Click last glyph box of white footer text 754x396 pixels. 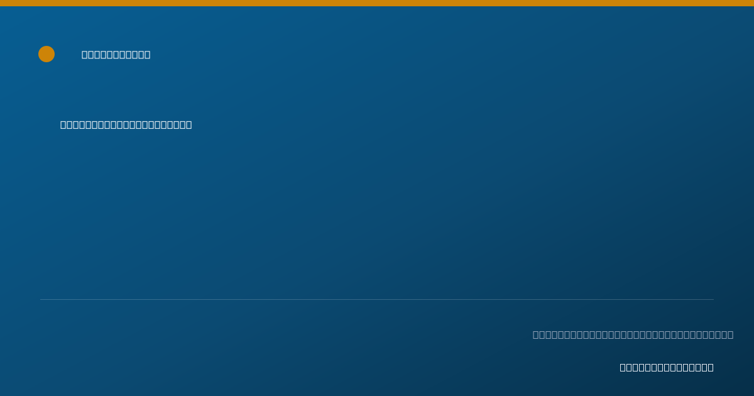(711, 368)
